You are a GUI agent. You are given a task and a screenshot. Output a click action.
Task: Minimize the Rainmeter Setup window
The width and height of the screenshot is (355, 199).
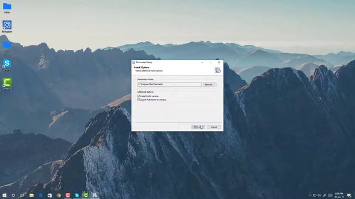click(202, 62)
